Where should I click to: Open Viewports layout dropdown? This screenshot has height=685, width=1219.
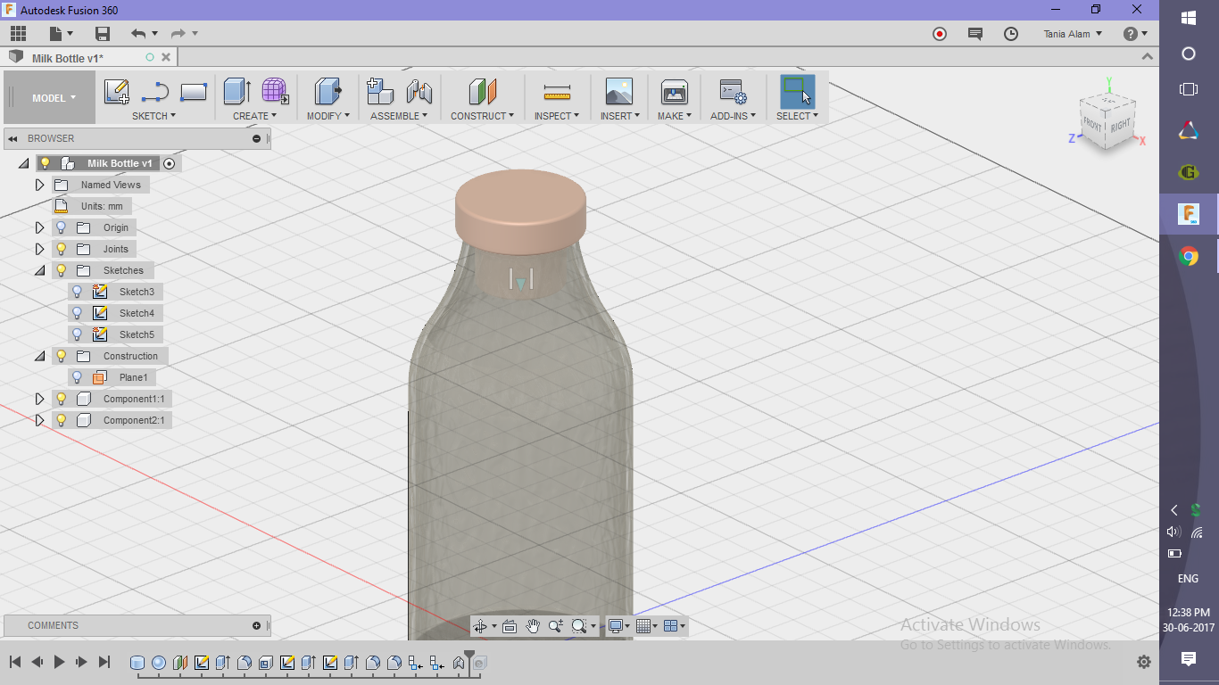pyautogui.click(x=676, y=626)
